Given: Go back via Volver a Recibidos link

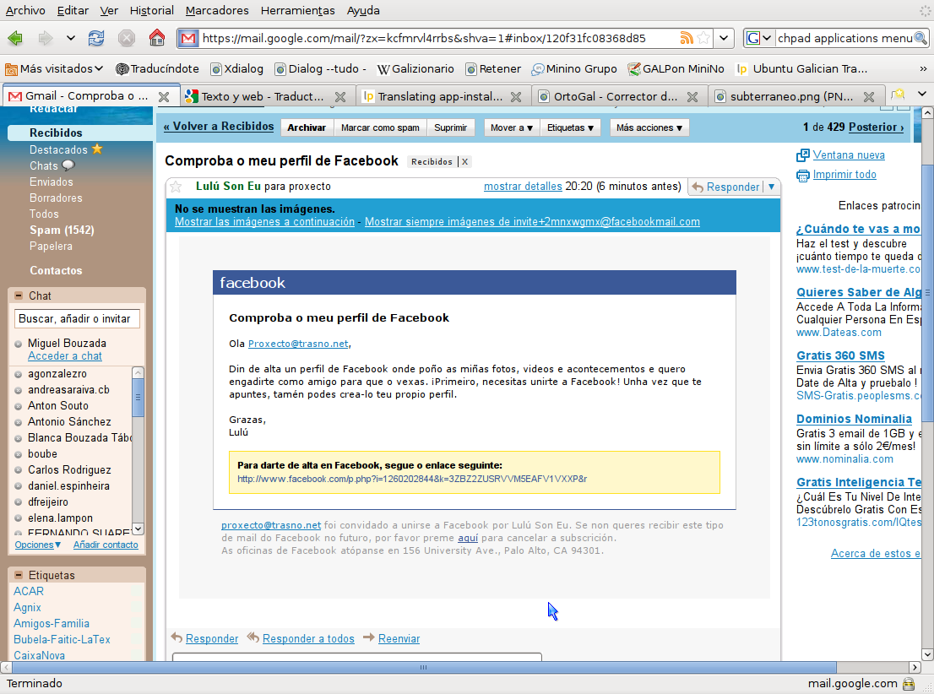Looking at the screenshot, I should coord(219,127).
